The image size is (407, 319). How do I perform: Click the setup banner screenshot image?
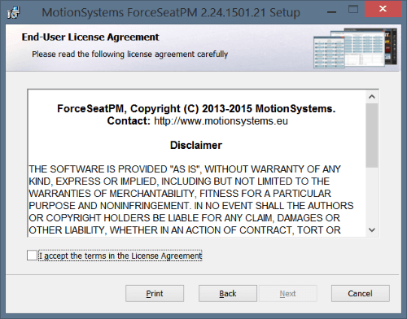(355, 48)
